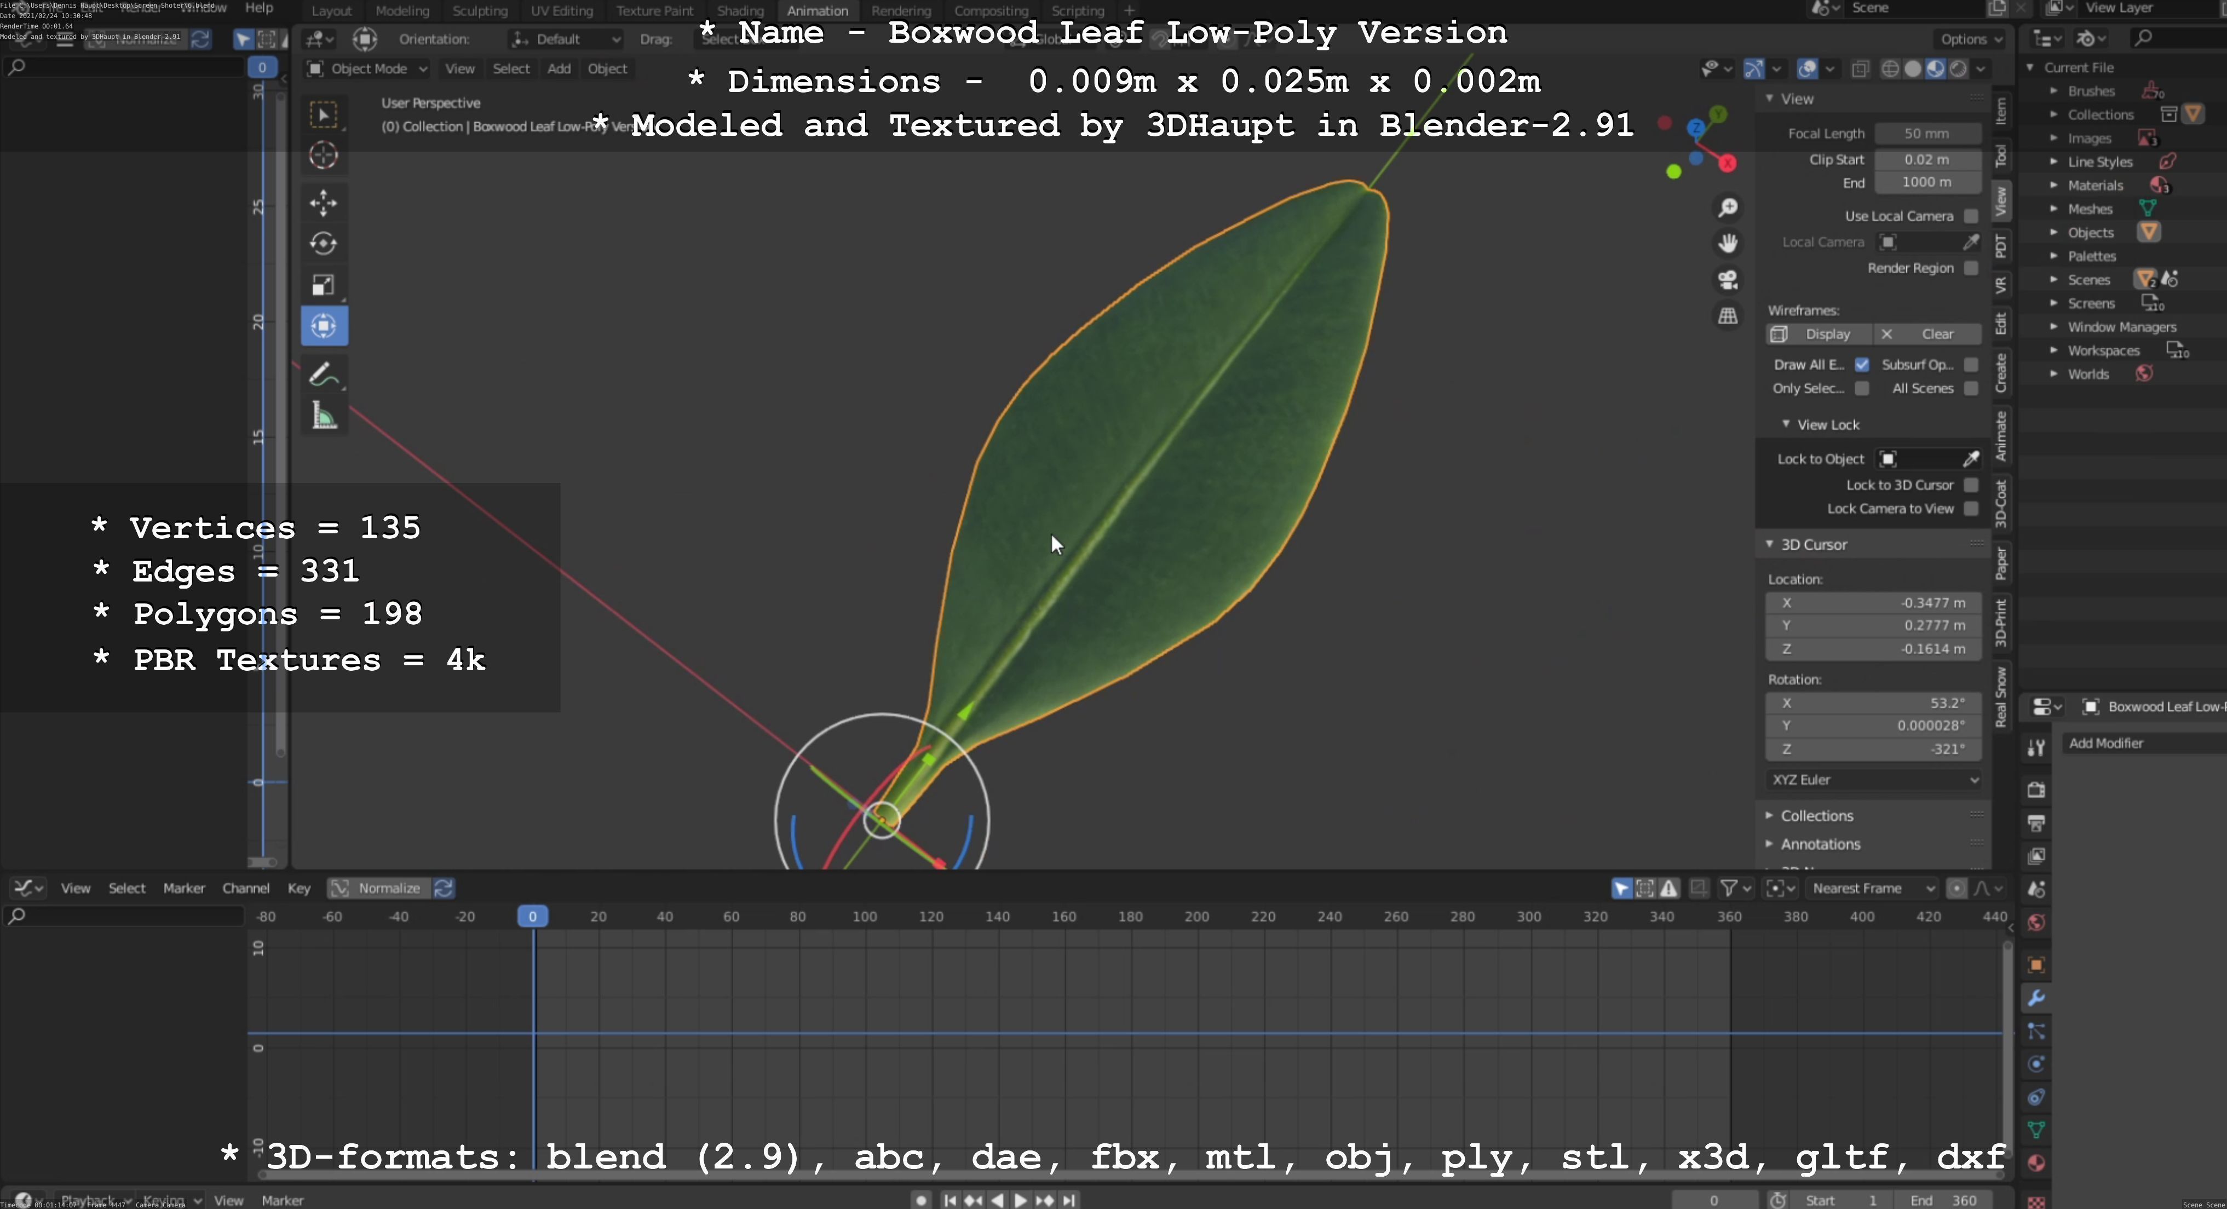Select the Annotate tool

pyautogui.click(x=323, y=375)
